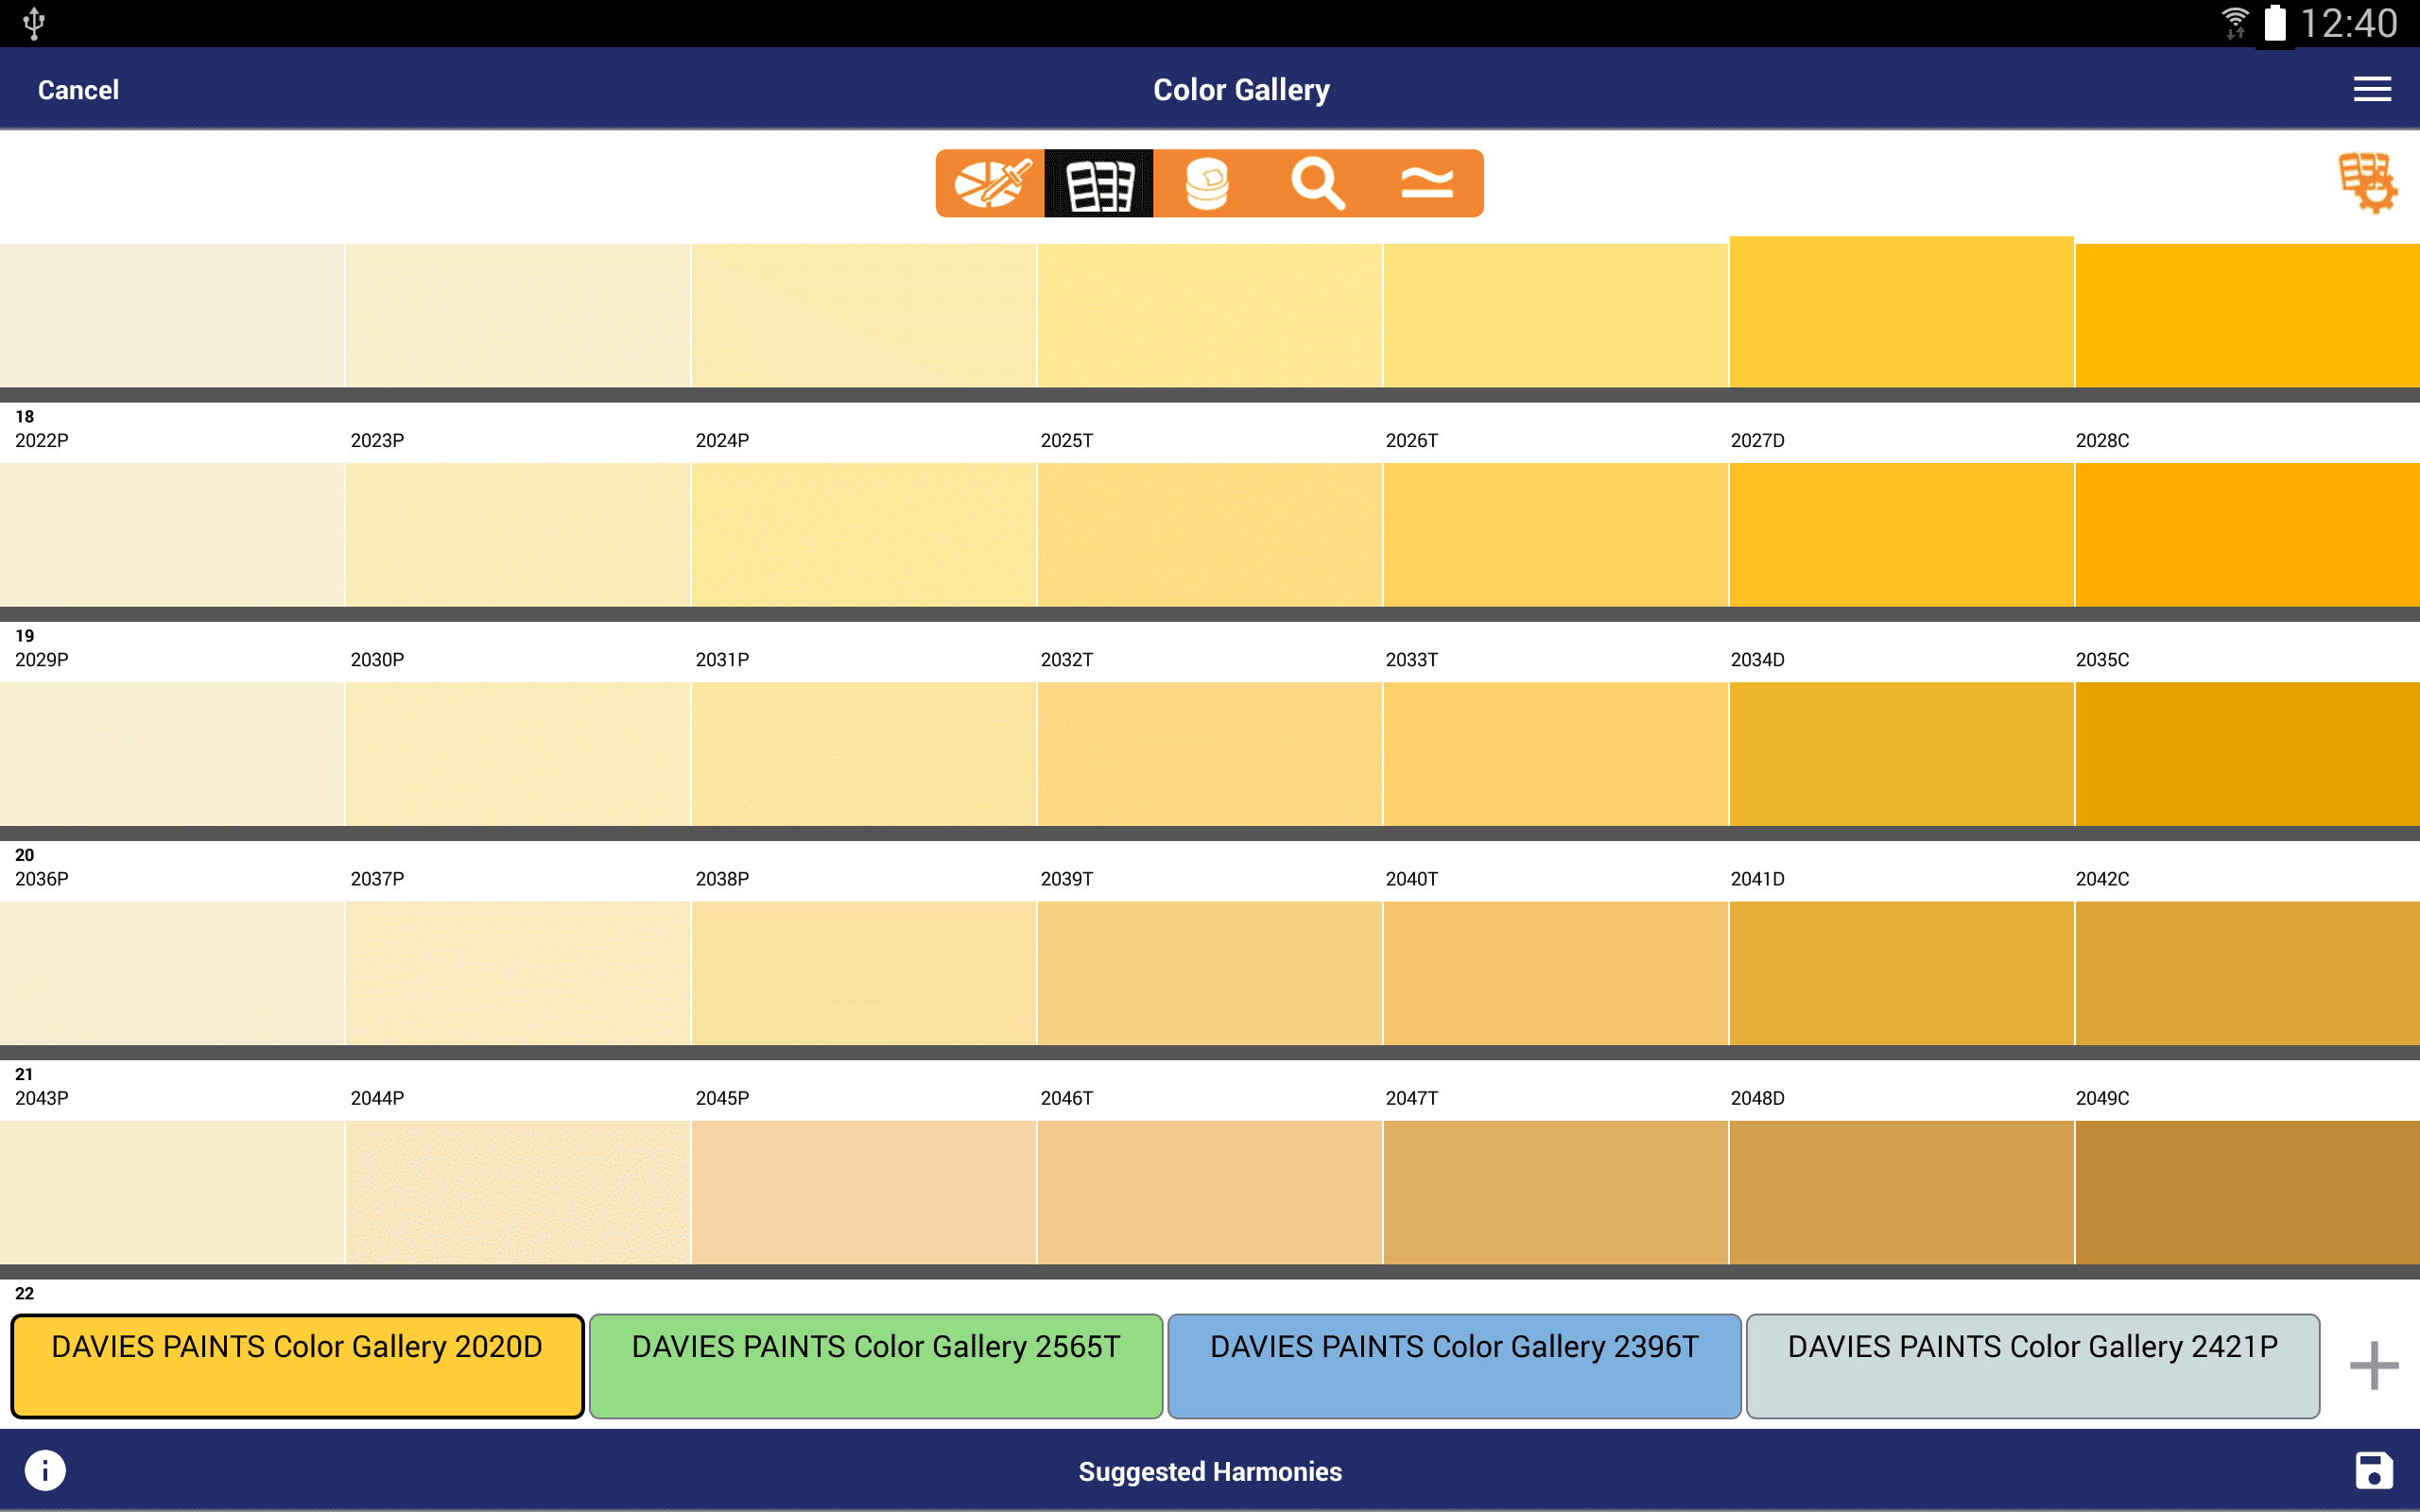Tap the 2049C swatch in strip 21
This screenshot has height=1512, width=2420.
point(2248,1192)
